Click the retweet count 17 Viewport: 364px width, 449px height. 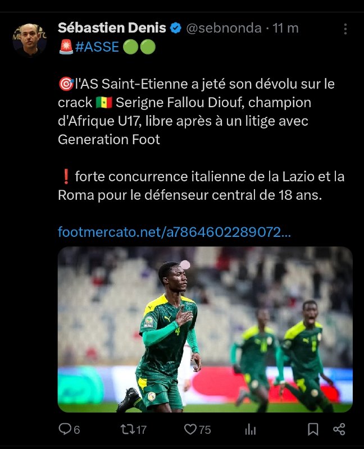142,430
